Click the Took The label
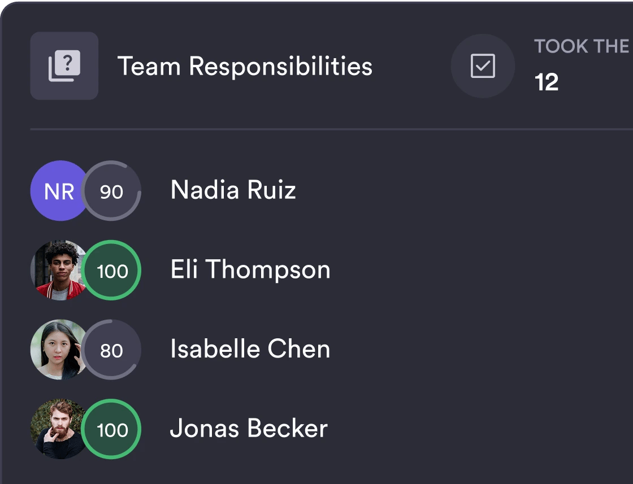The image size is (633, 484). tap(582, 46)
